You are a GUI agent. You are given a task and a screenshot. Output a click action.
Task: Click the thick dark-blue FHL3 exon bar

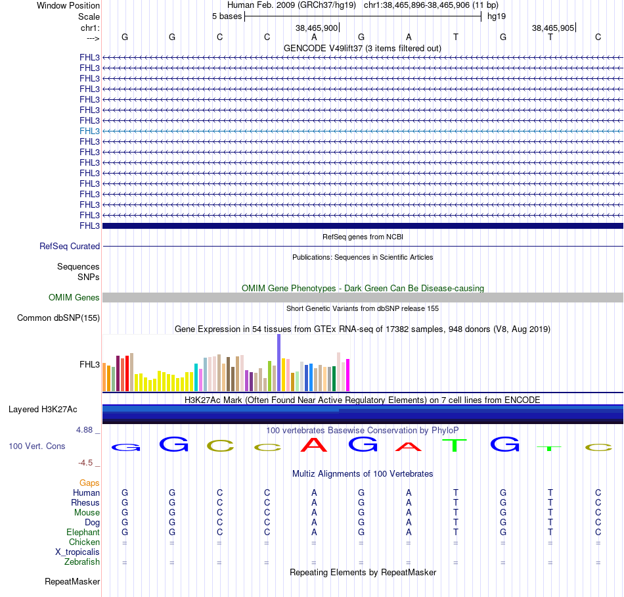coord(363,226)
